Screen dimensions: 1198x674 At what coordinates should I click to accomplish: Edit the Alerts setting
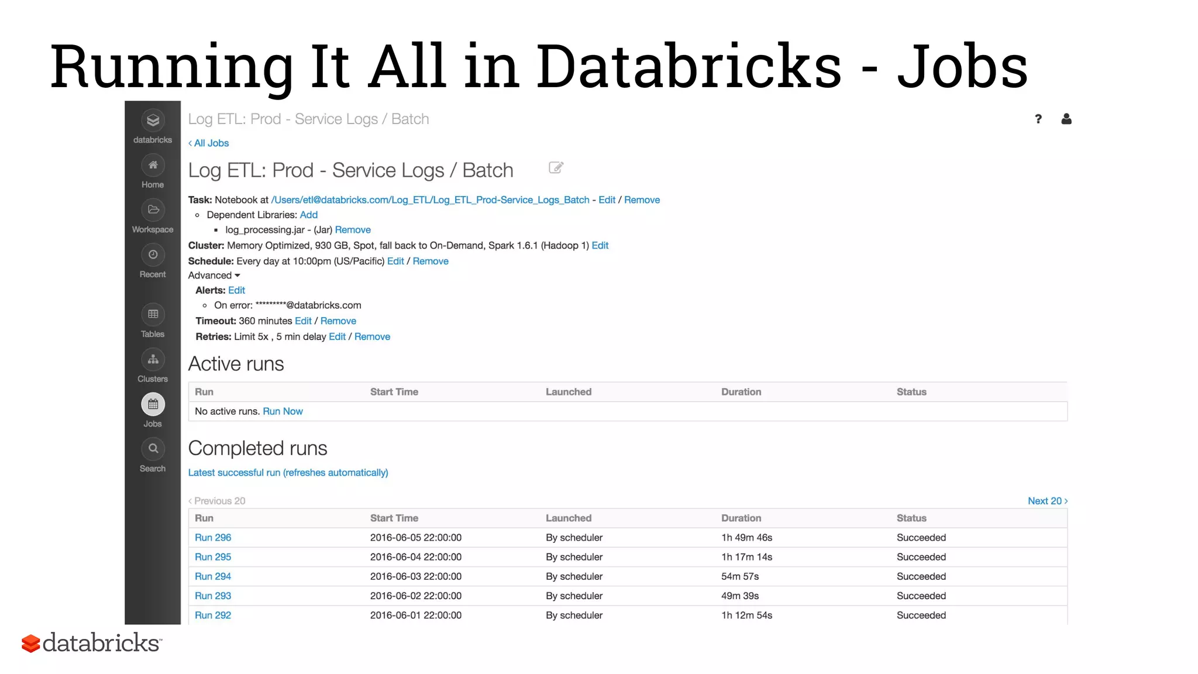click(x=236, y=291)
